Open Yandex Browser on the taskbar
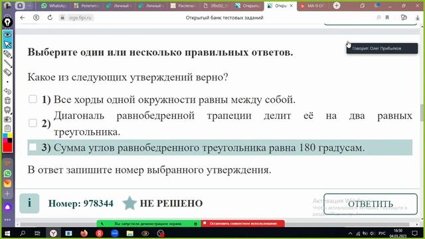This screenshot has width=425, height=239. point(53,233)
